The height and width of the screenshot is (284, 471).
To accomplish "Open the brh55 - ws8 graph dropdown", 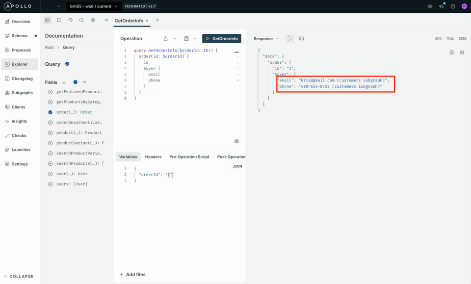I will (94, 7).
